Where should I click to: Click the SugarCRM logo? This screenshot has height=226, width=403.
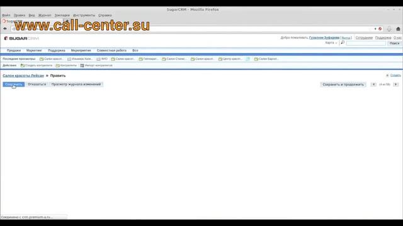pyautogui.click(x=21, y=38)
